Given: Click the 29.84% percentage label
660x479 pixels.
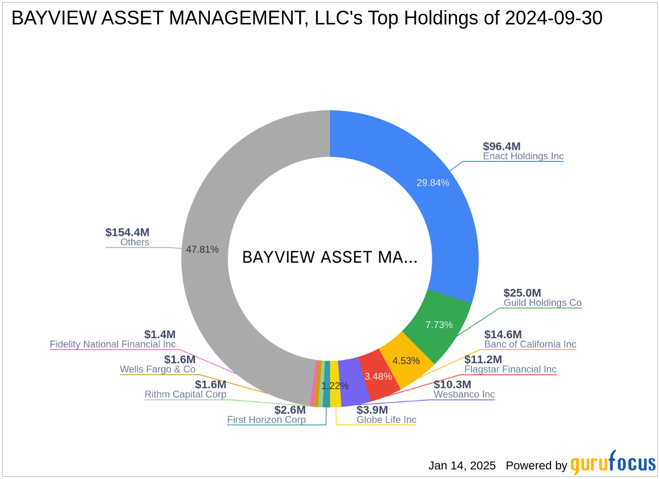Looking at the screenshot, I should [x=433, y=183].
